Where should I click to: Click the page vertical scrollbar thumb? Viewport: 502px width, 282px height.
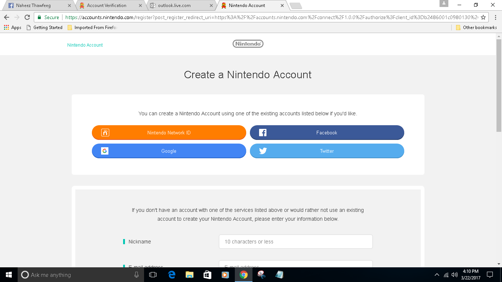coord(499,85)
